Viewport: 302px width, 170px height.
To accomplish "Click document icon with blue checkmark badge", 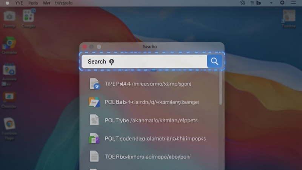I will click(x=94, y=83).
